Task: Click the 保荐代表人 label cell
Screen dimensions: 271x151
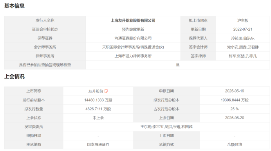Action: [198, 38]
